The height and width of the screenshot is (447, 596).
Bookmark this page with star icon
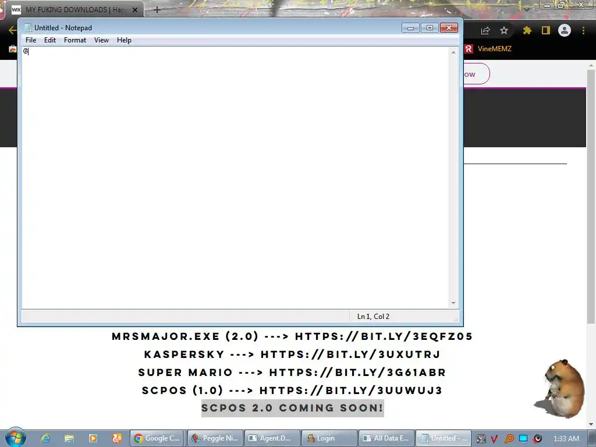click(x=504, y=30)
